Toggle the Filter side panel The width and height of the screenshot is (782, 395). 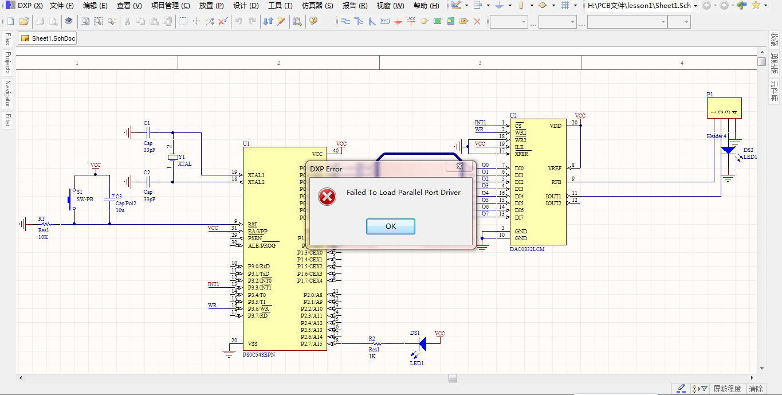tap(7, 120)
